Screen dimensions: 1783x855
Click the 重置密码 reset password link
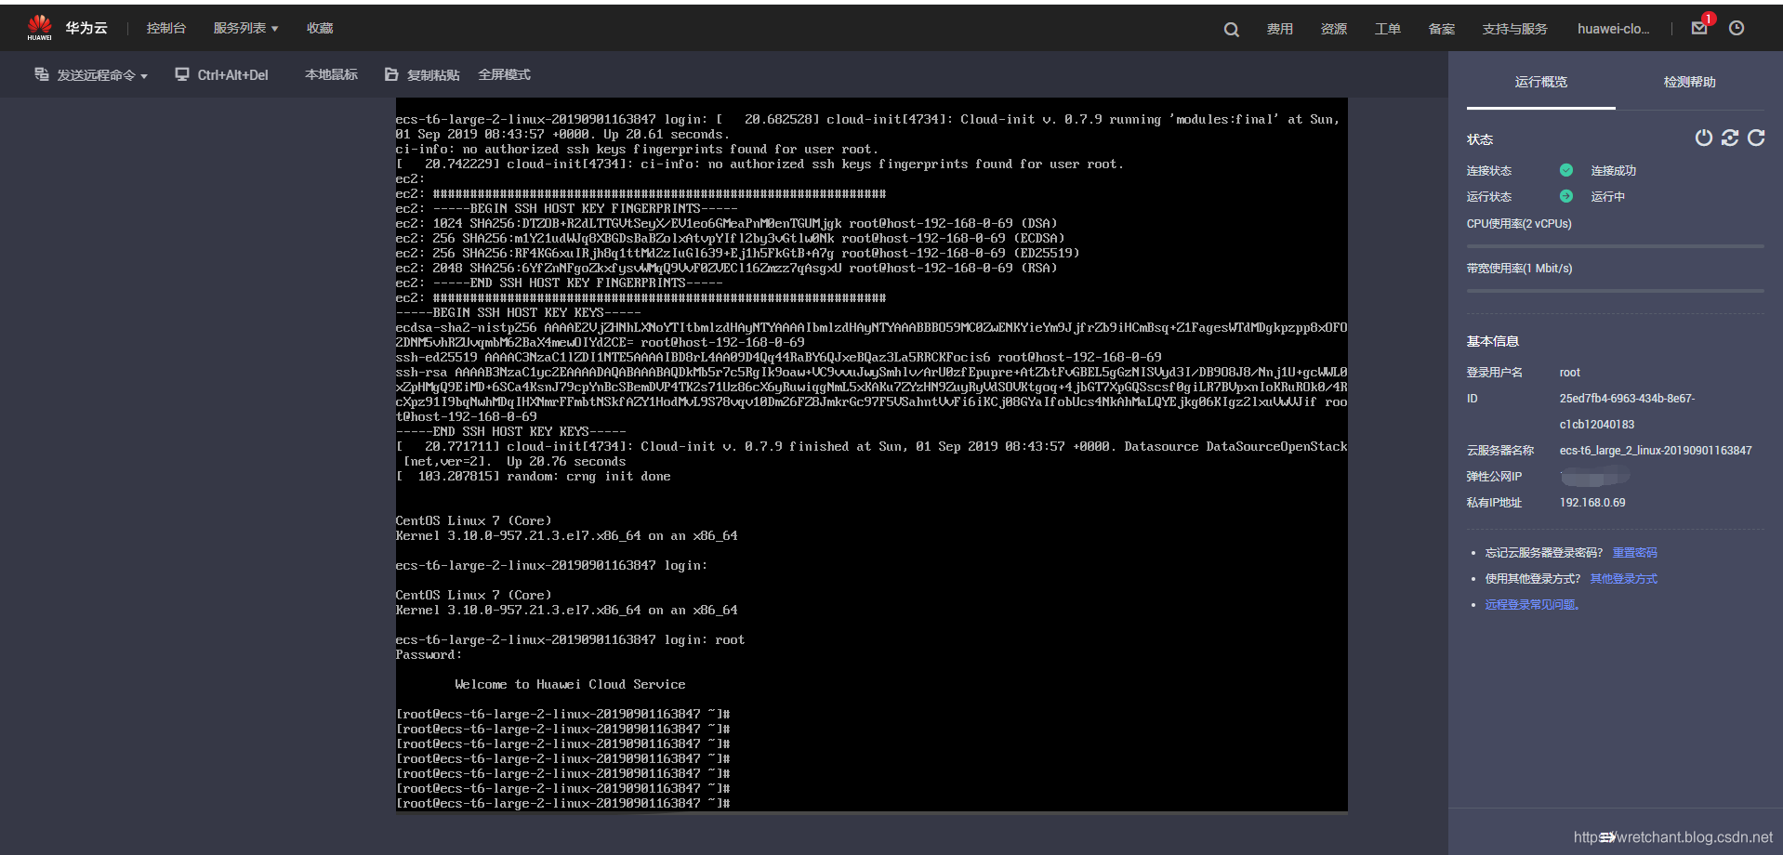(1634, 553)
